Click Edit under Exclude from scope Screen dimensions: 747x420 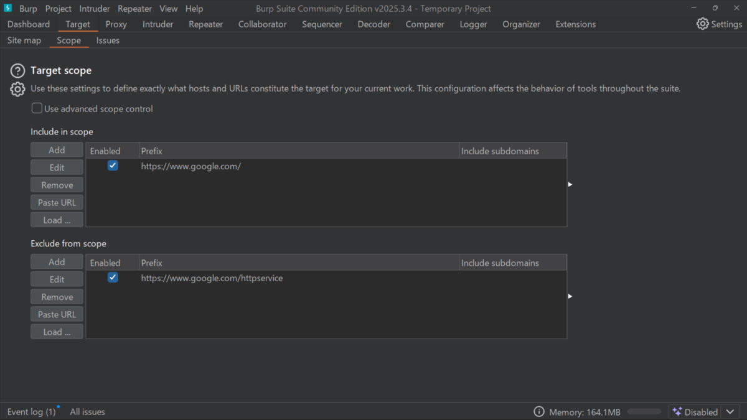(57, 279)
